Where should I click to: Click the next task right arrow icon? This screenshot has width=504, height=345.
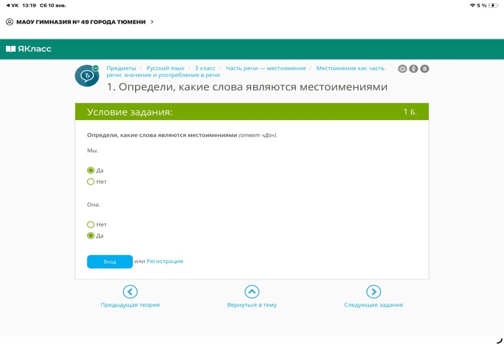(373, 292)
